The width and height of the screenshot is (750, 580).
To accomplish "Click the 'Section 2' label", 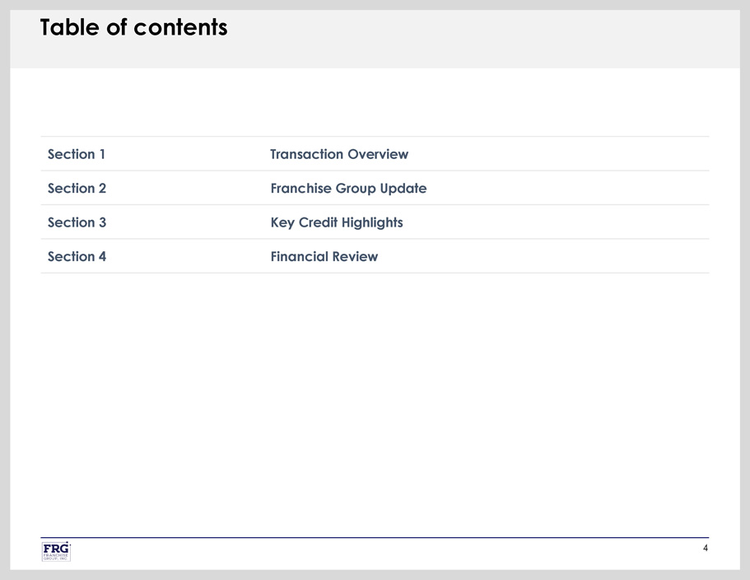I will point(77,189).
